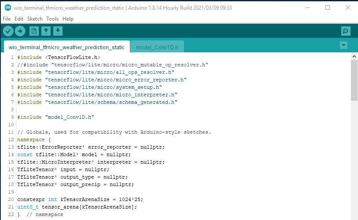Screen dimensions: 358x220
Task: Click the Upload sketch arrow icon
Action: [x=20, y=31]
